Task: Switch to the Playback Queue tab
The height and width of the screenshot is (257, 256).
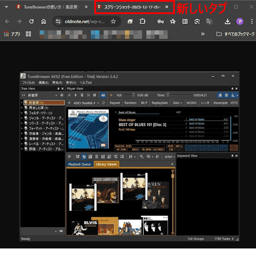Action: 79,164
